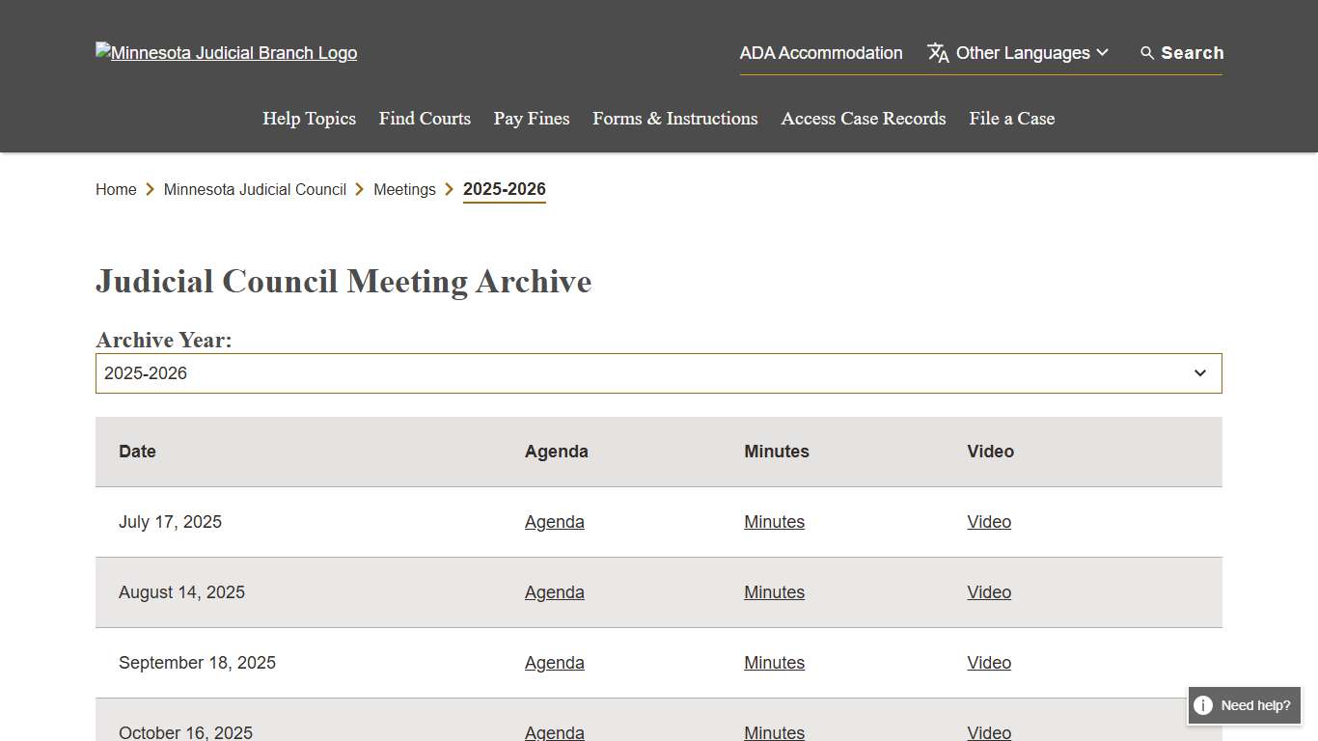Open Minnesota Judicial Council breadcrumb link
This screenshot has height=741, width=1318.
tap(255, 190)
